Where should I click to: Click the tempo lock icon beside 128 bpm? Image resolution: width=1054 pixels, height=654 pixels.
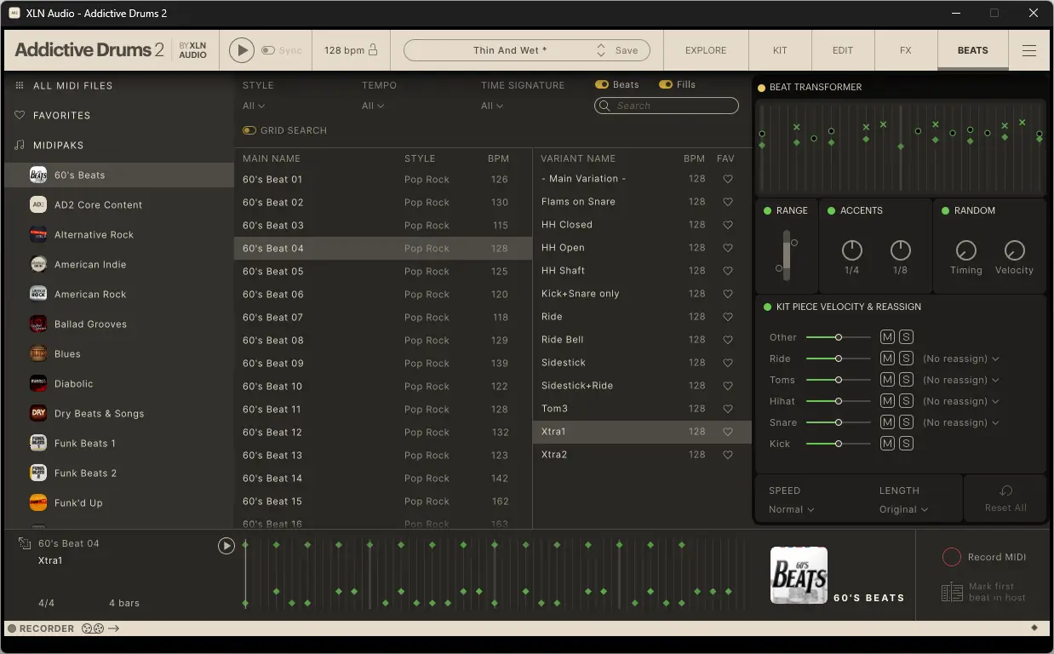(373, 50)
